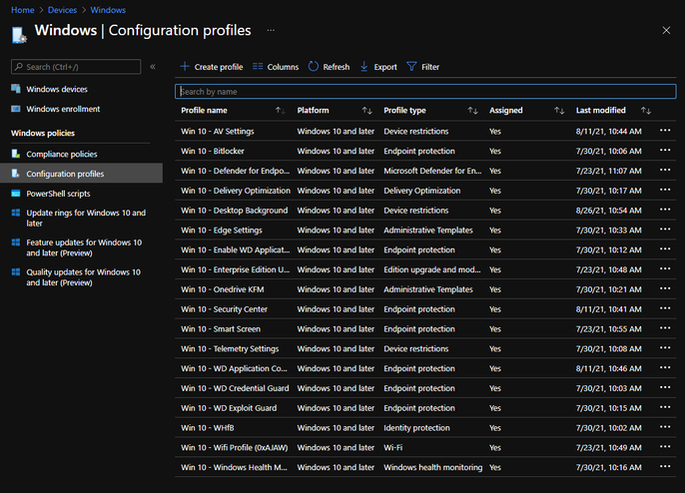Open more options for Win 10 - WHfB
Image resolution: width=685 pixels, height=493 pixels.
[665, 427]
